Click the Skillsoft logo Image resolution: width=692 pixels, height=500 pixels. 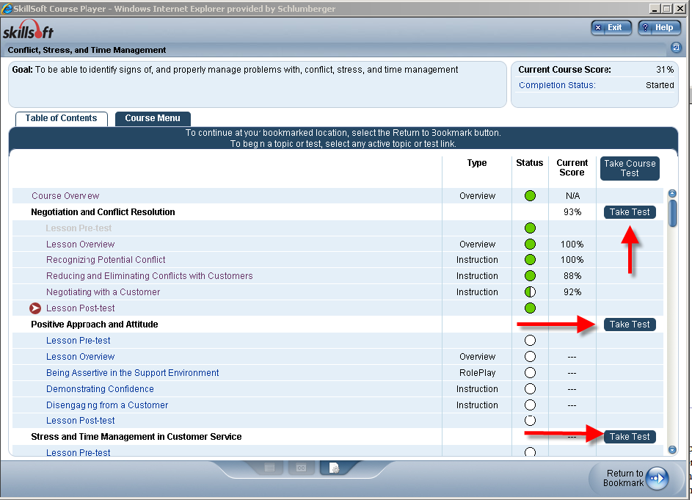[28, 29]
